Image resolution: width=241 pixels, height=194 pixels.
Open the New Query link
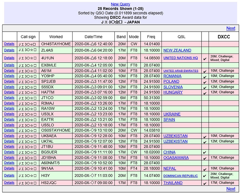tap(120, 4)
